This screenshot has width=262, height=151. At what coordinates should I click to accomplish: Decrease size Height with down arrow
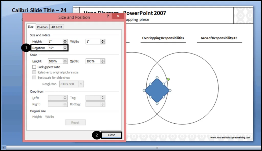pyautogui.click(x=65, y=43)
